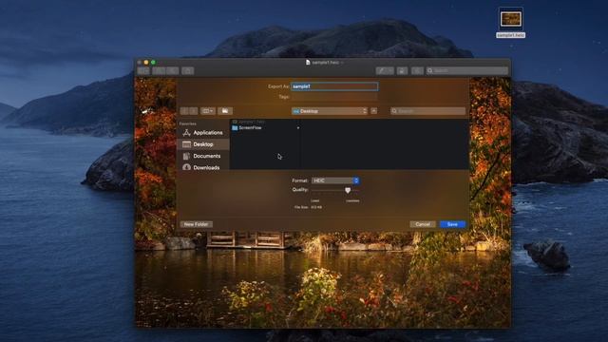
Task: Select Downloads in the Favorites sidebar
Action: 202,167
